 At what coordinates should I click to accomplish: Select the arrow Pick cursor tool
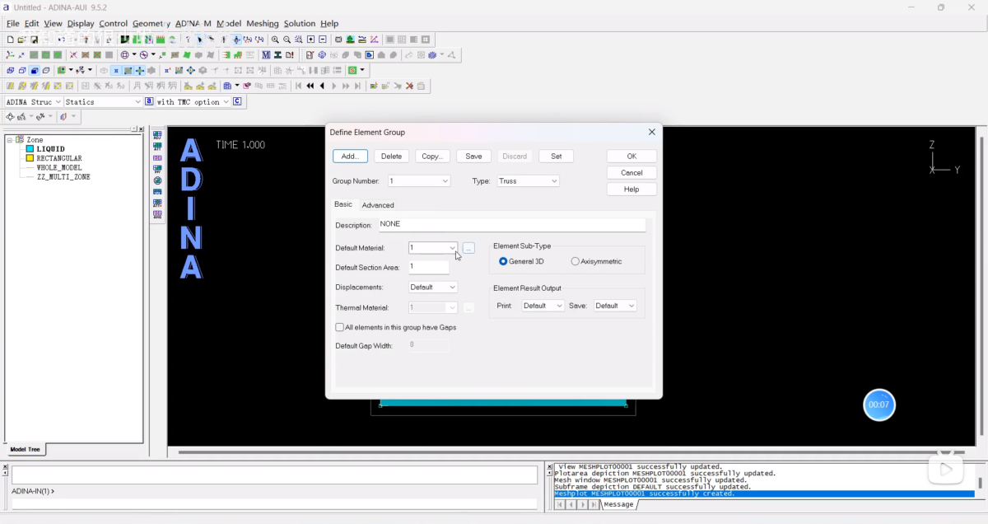[199, 40]
